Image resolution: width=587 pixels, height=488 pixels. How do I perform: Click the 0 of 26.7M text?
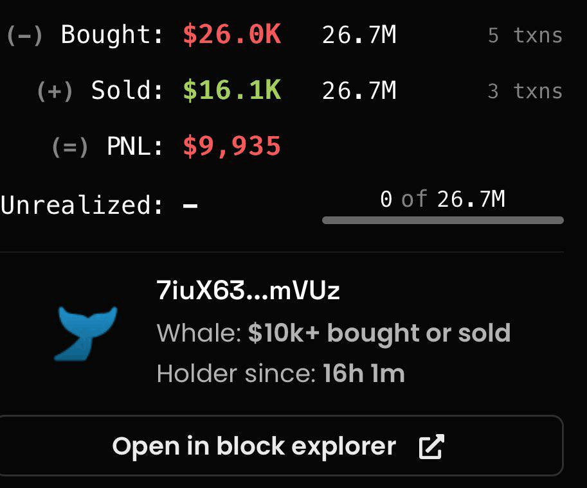click(x=442, y=199)
